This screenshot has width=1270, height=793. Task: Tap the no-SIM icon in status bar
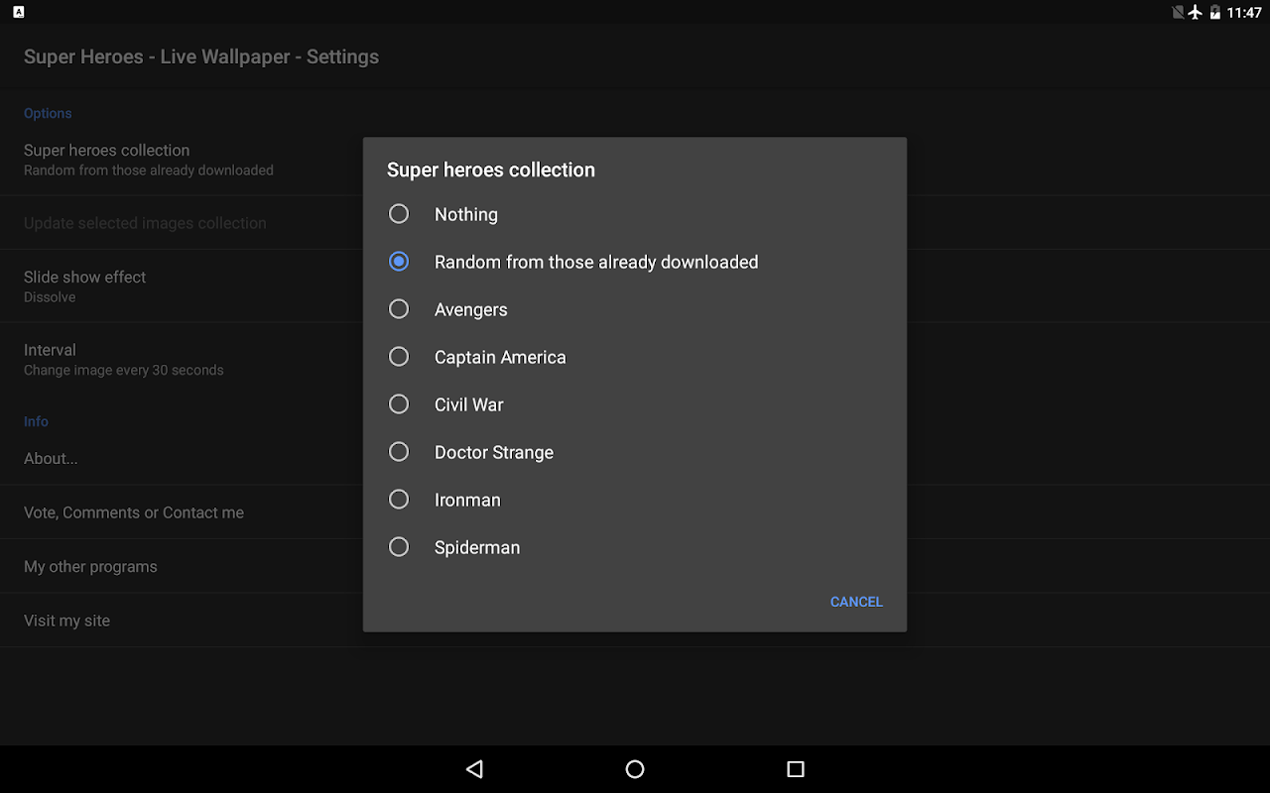tap(1177, 13)
